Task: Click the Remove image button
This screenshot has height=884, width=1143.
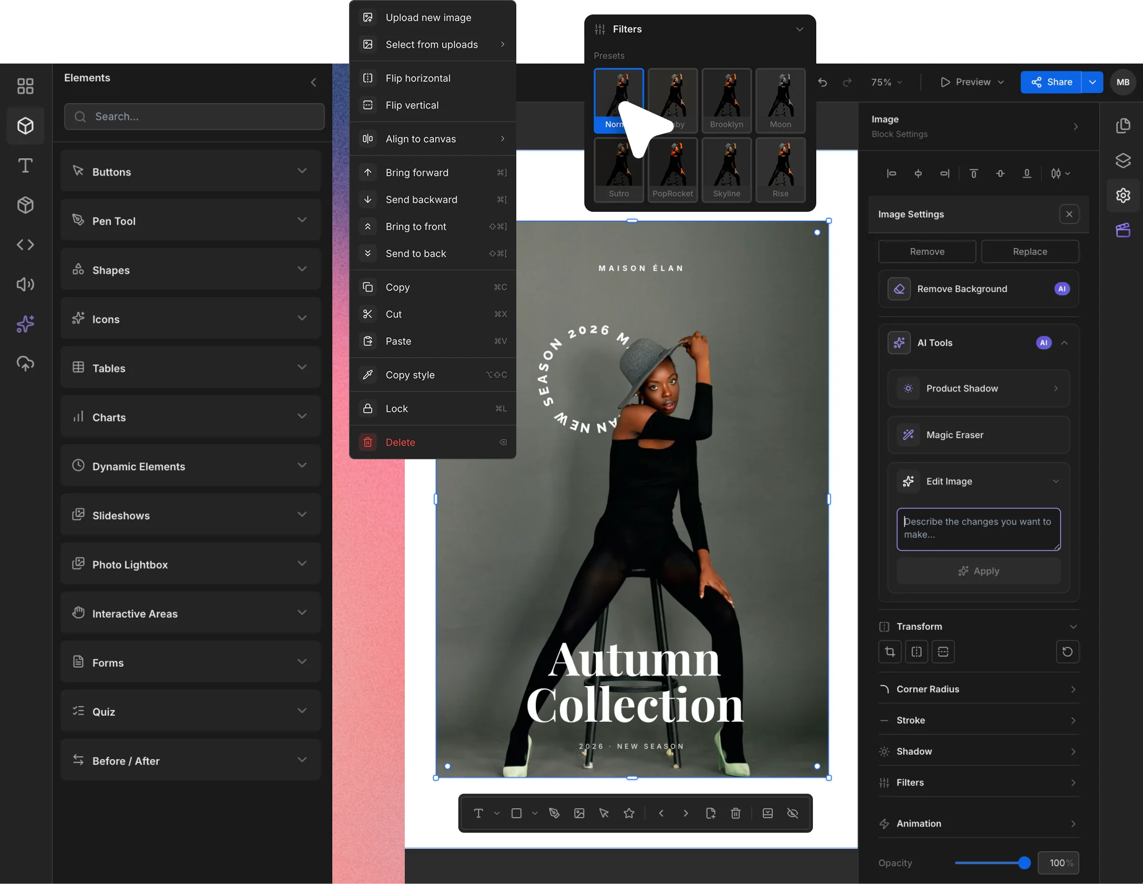Action: click(927, 251)
